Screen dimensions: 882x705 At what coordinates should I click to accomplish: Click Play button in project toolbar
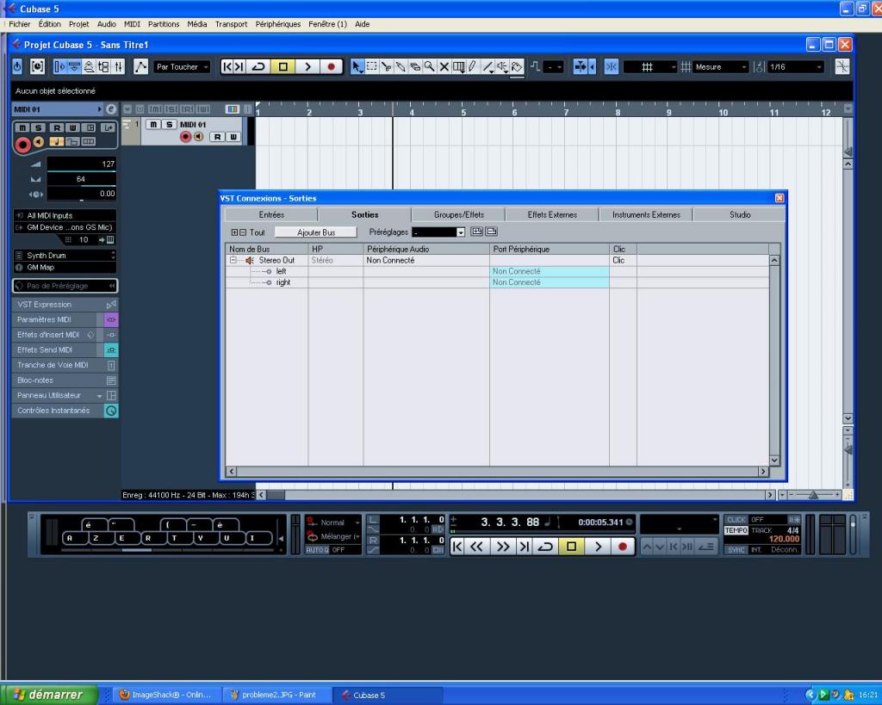pos(307,67)
